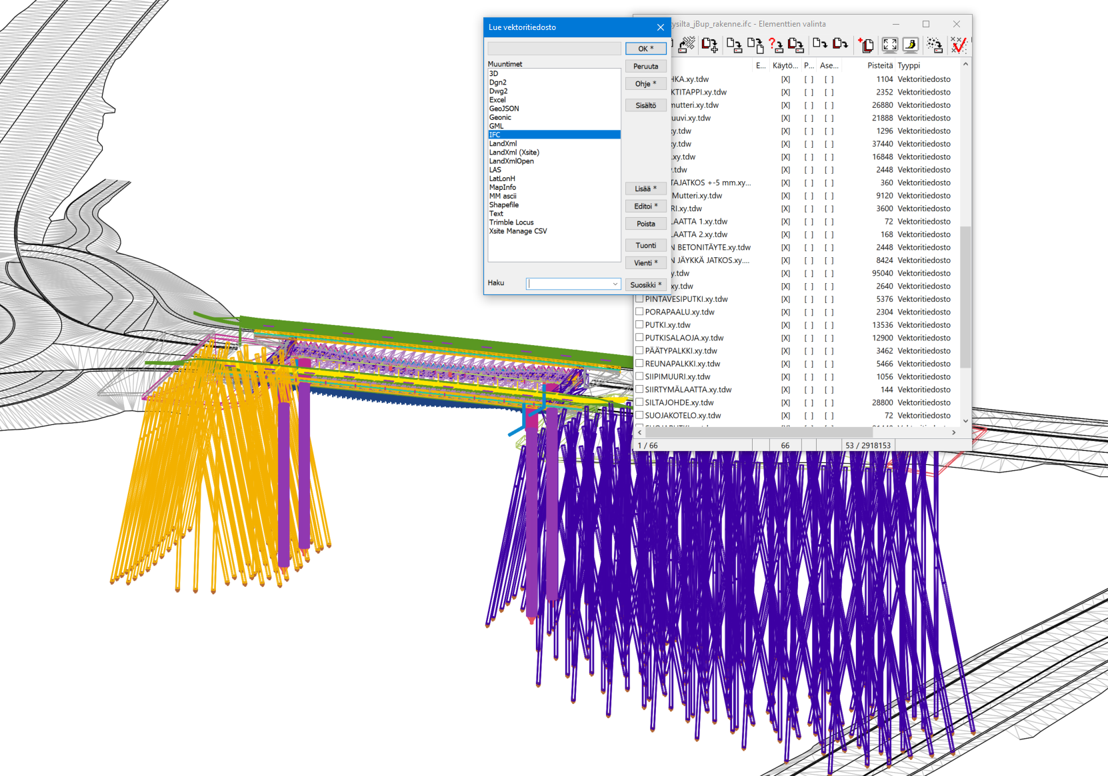Select LandXml in the Muuntimet list
The height and width of the screenshot is (776, 1108).
tap(503, 144)
